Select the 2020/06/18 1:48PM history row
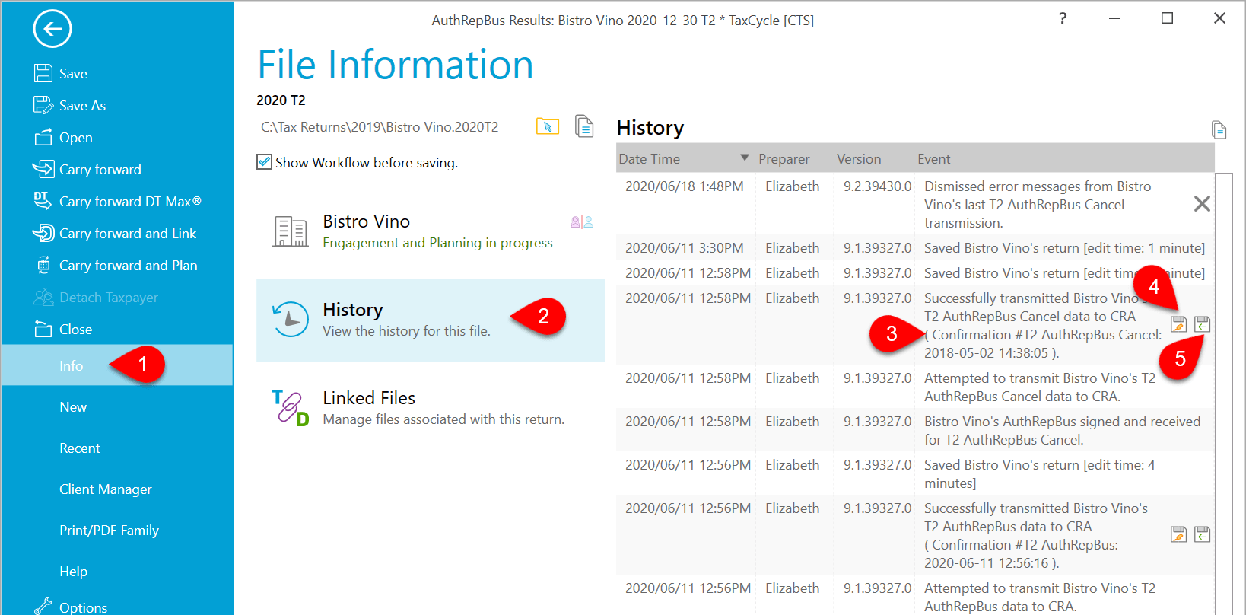This screenshot has width=1246, height=615. pyautogui.click(x=915, y=204)
